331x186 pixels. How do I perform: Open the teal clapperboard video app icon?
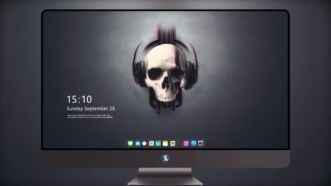click(x=158, y=143)
